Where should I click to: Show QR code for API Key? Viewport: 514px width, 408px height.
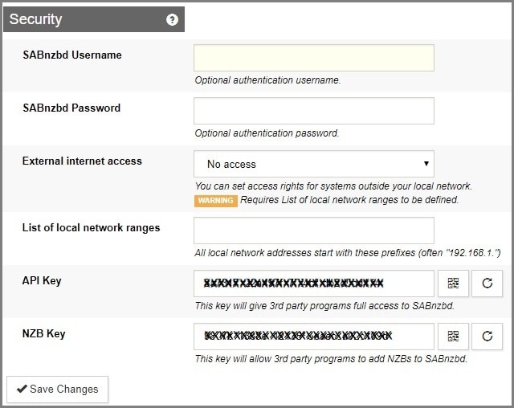click(x=453, y=284)
